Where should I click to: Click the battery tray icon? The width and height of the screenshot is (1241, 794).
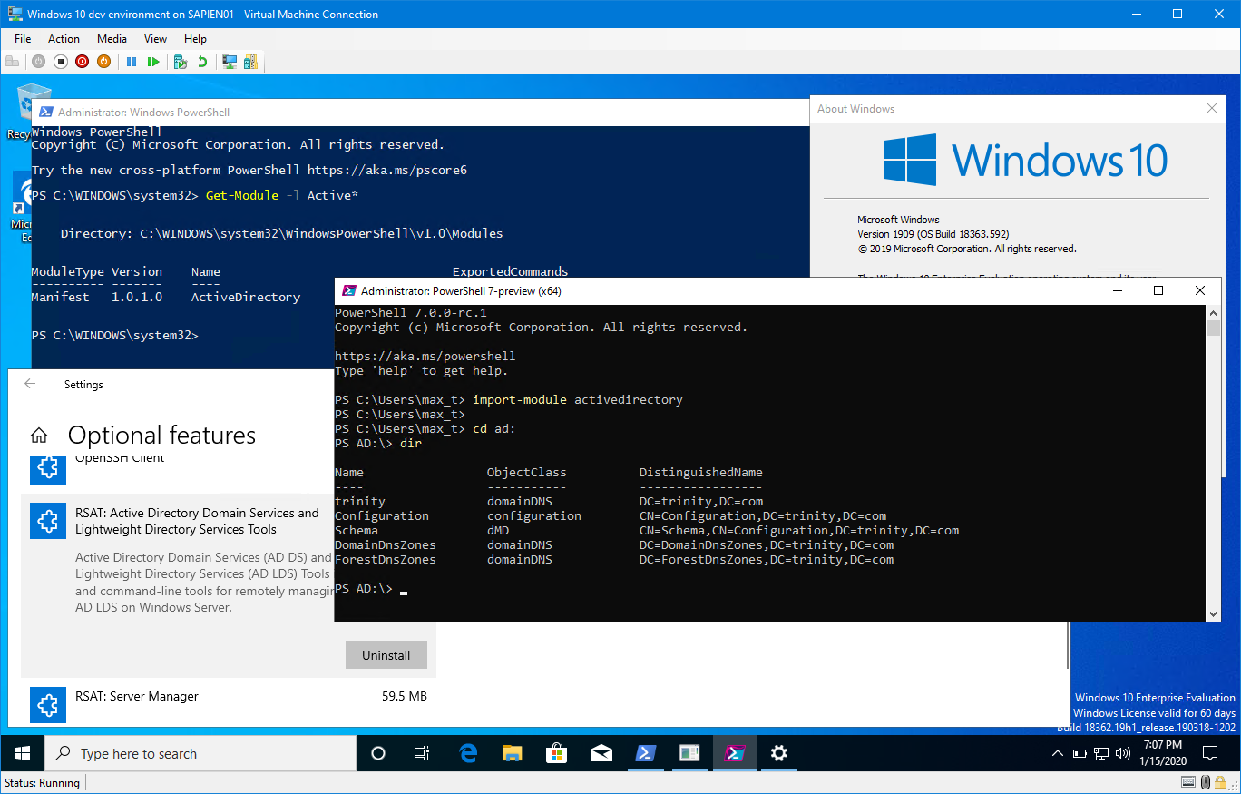[x=1080, y=753]
